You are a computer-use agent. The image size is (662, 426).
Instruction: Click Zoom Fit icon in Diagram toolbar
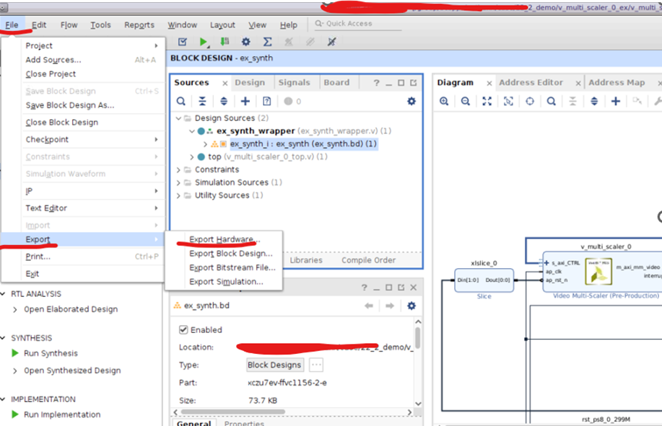pos(487,102)
